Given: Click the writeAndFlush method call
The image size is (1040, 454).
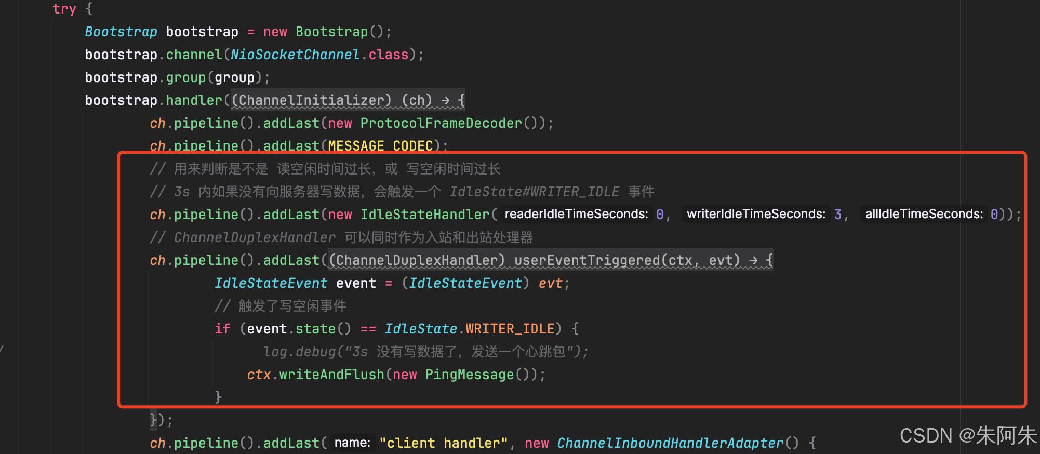Looking at the screenshot, I should pyautogui.click(x=332, y=375).
